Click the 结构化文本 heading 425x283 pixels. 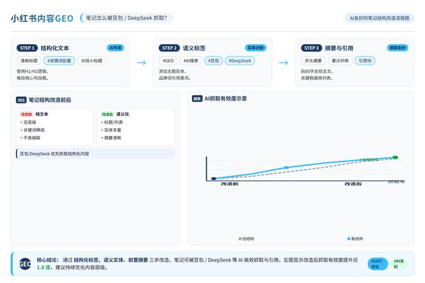point(55,48)
